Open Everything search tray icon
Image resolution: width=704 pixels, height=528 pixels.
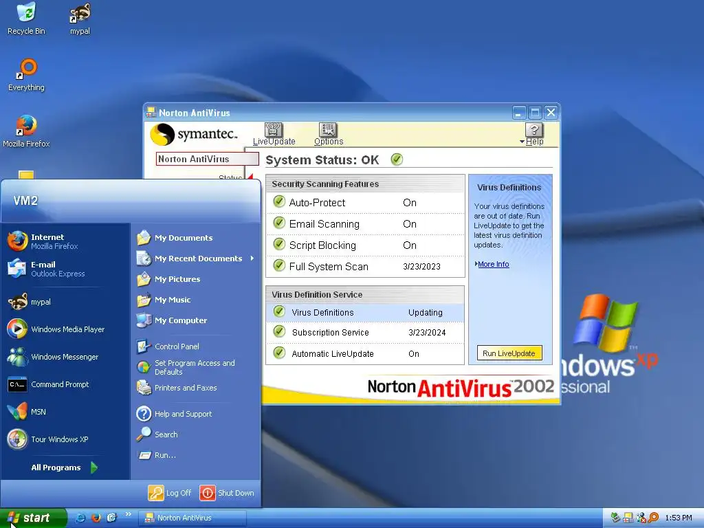click(654, 518)
